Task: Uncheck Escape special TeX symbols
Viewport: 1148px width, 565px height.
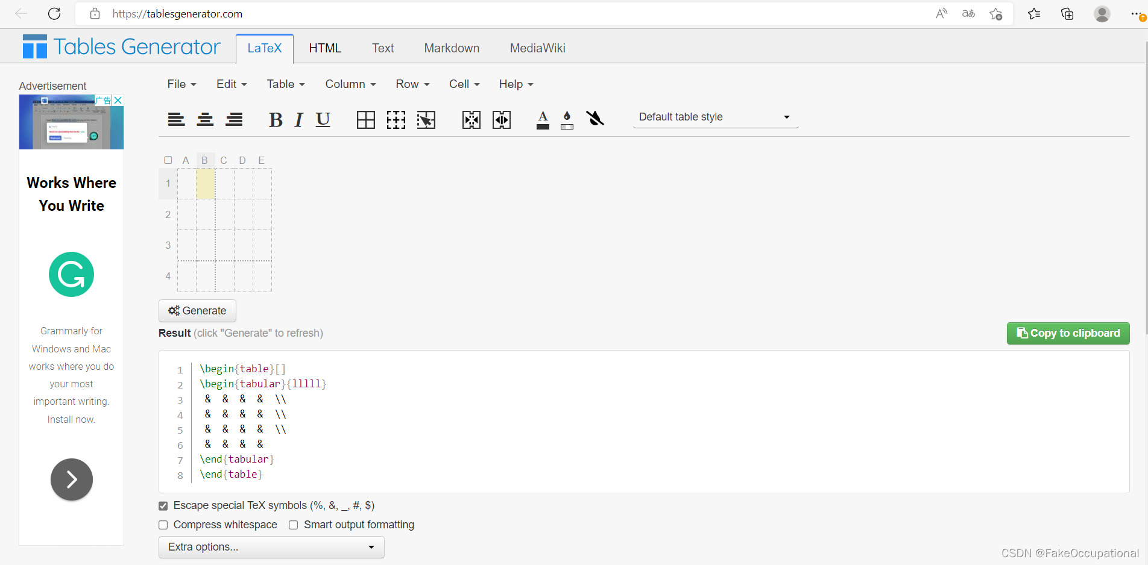Action: (x=163, y=505)
